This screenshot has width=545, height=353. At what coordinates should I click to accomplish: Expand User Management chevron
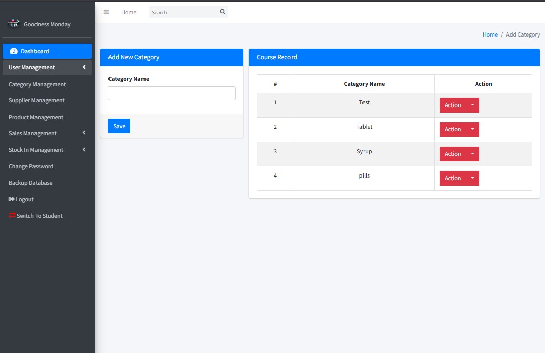(84, 67)
